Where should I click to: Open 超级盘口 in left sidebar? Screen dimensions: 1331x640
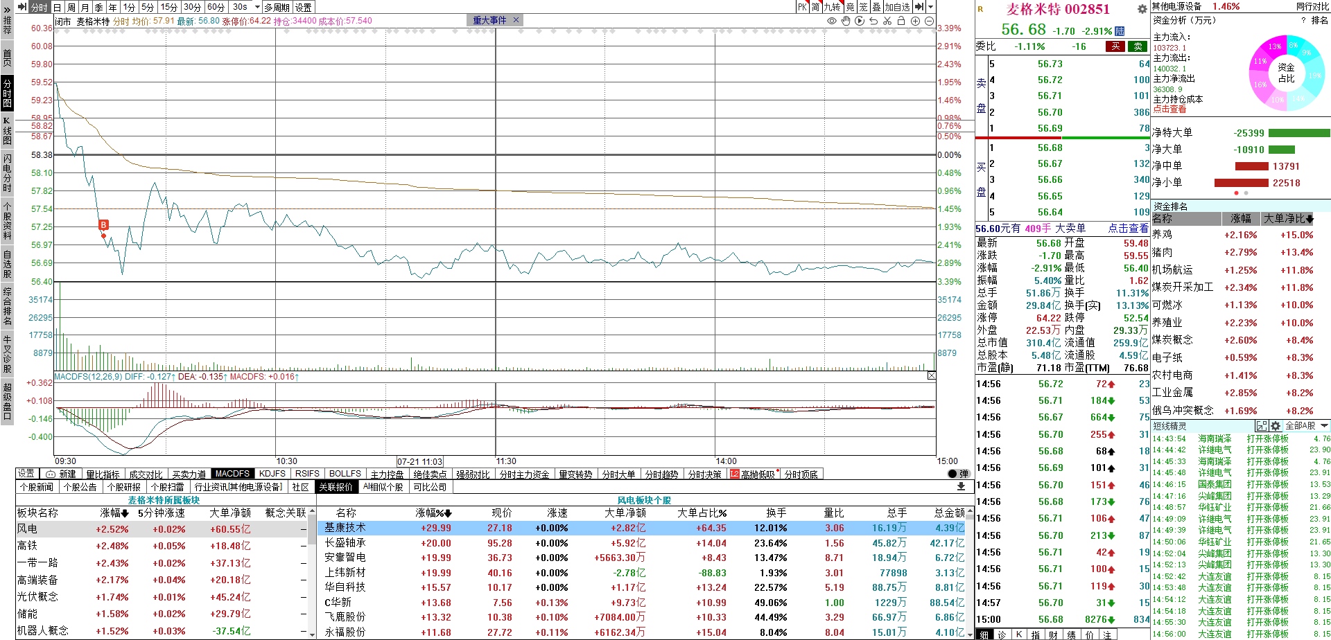tap(7, 401)
